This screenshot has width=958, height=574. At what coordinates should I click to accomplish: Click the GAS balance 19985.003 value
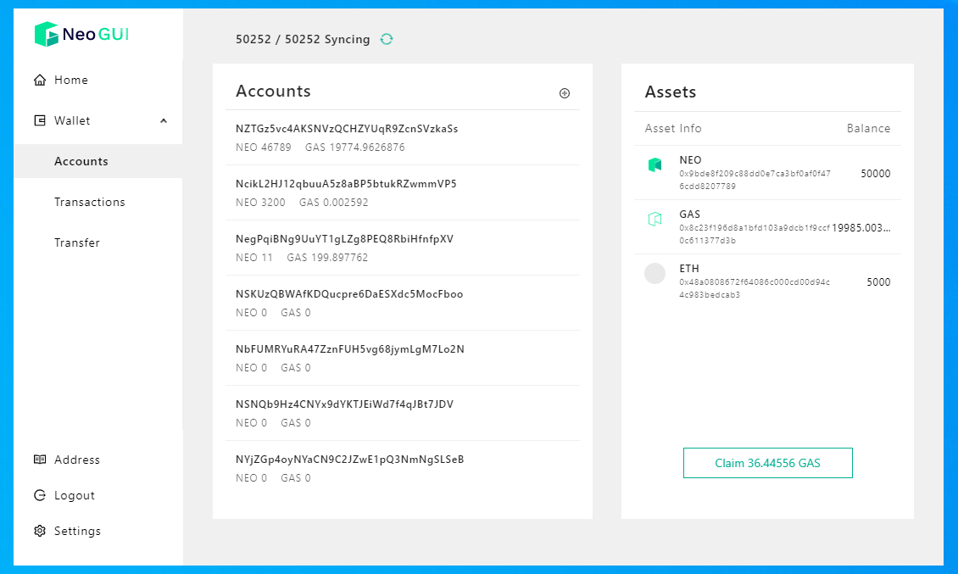click(861, 228)
